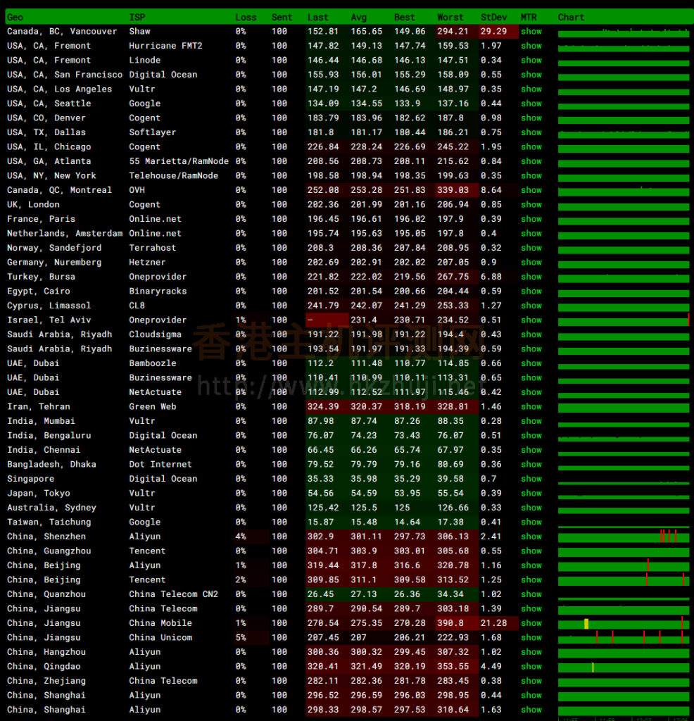
Task: Click the Geo column header
Action: [x=15, y=18]
